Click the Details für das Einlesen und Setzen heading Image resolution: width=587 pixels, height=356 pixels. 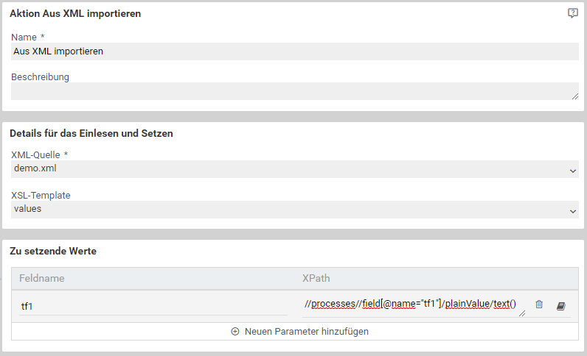[91, 133]
